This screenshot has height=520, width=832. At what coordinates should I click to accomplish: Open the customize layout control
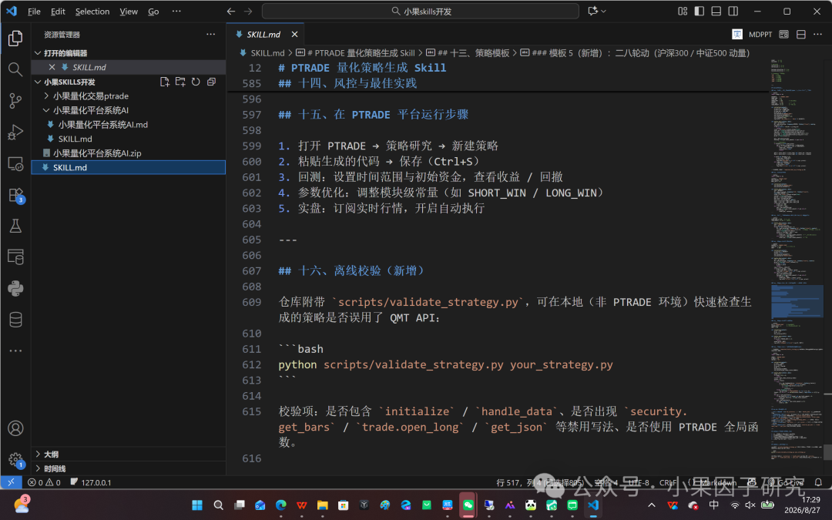pyautogui.click(x=683, y=11)
